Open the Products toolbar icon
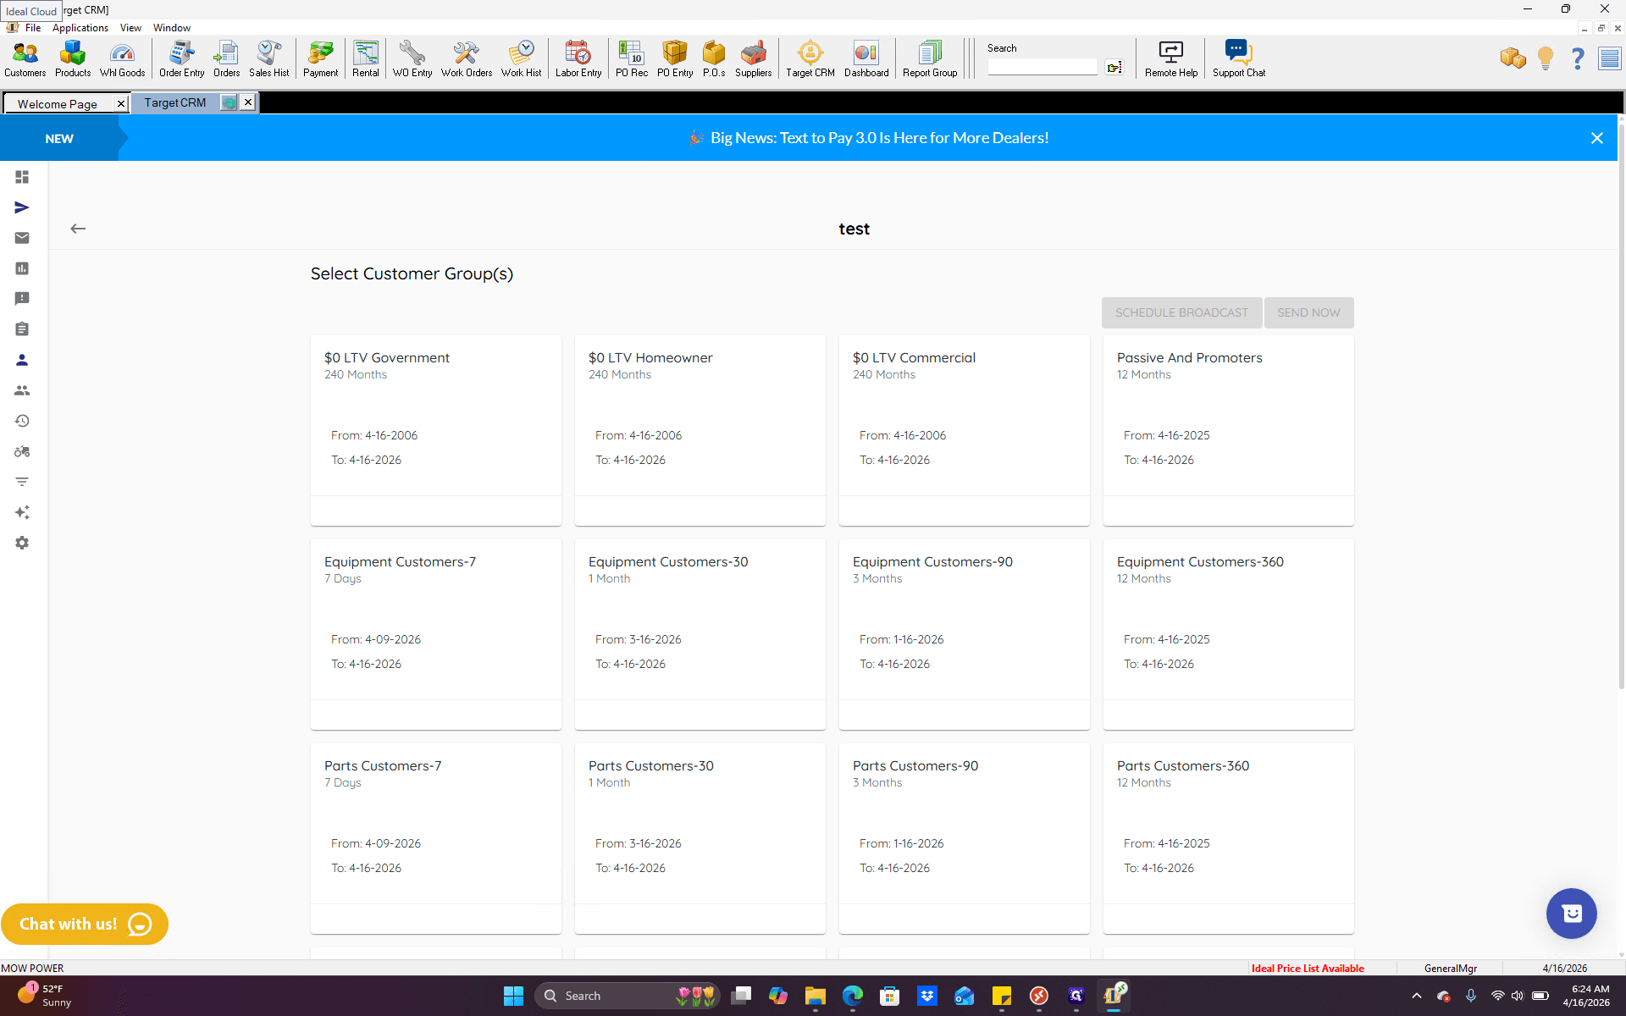 coord(73,59)
